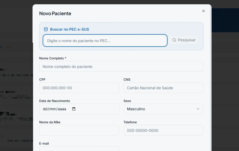Expand the Sexo chevron arrow
This screenshot has height=151, width=239.
pos(198,109)
